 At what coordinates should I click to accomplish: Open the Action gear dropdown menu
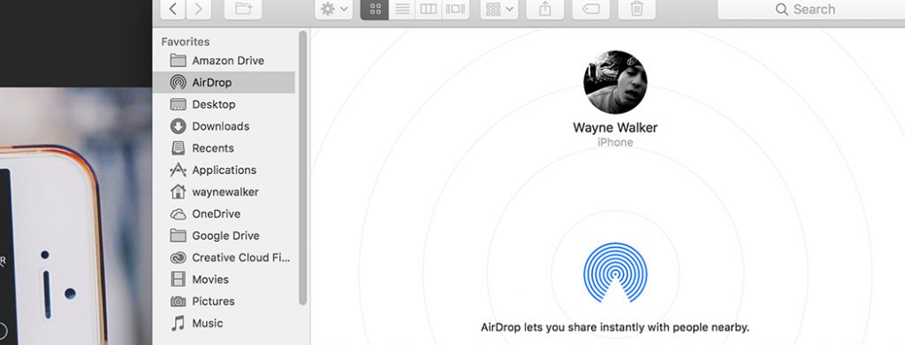click(334, 9)
